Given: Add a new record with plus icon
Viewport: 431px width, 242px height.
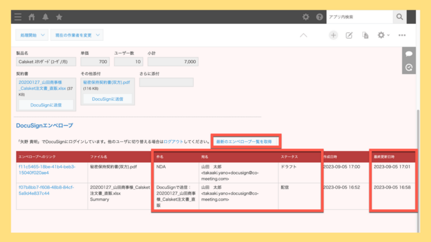Looking at the screenshot, I should point(333,35).
